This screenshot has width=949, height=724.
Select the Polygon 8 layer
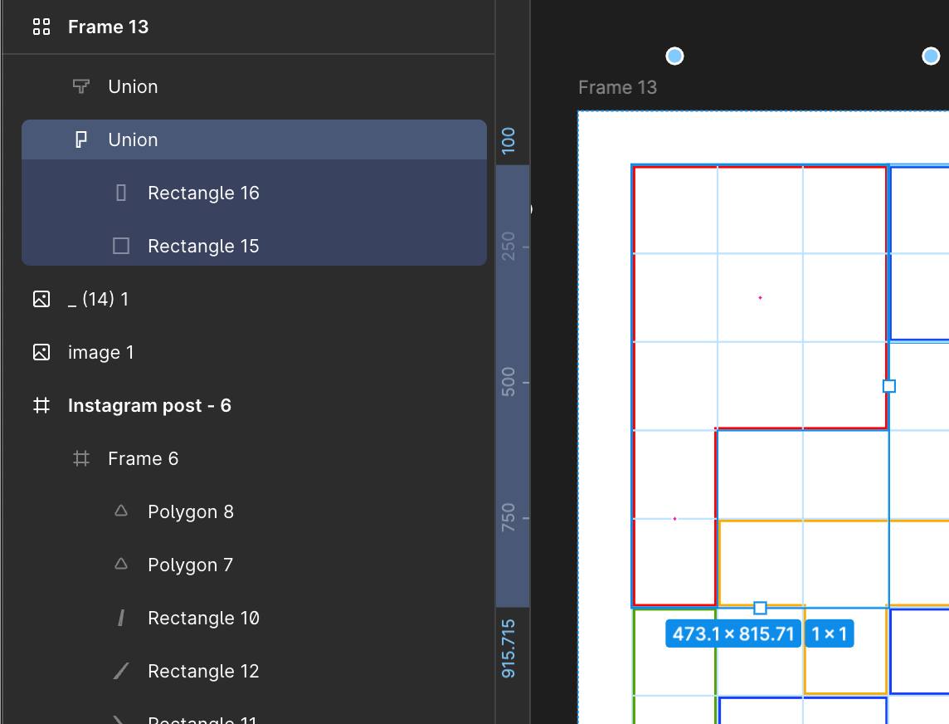point(191,512)
